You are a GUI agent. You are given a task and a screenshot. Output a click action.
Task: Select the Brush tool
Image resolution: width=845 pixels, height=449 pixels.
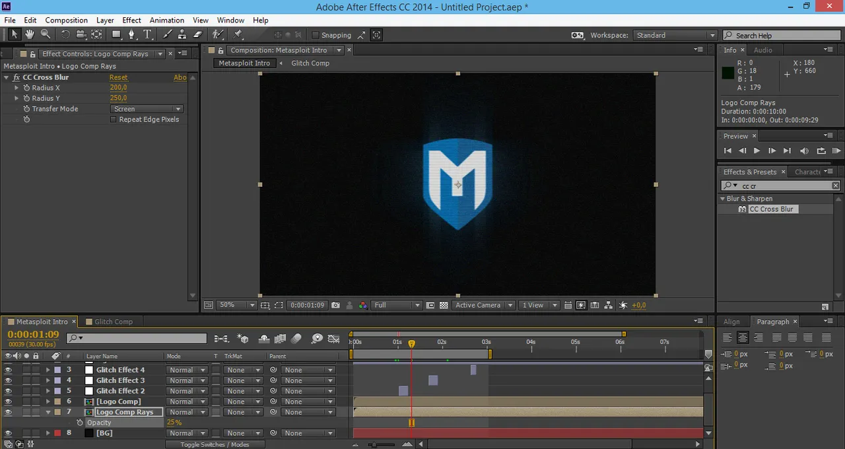click(x=167, y=34)
